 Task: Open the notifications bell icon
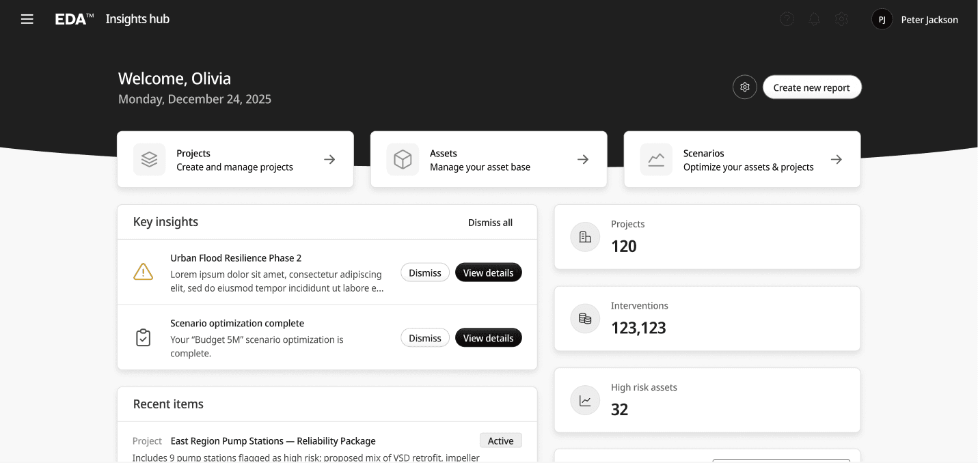coord(814,20)
